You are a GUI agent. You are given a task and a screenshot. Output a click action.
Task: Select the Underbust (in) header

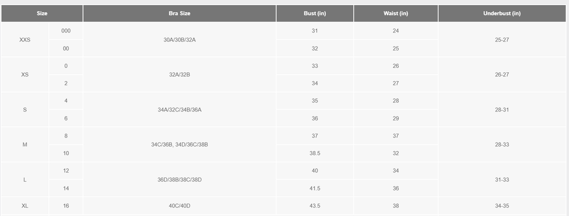click(502, 14)
